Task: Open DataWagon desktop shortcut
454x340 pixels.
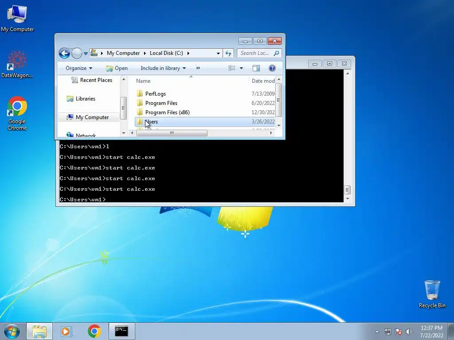Action: (x=17, y=64)
